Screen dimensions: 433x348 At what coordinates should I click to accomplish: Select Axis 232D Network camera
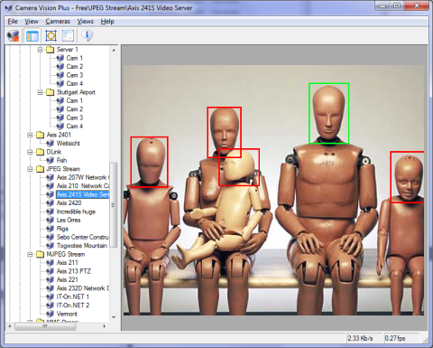point(83,288)
